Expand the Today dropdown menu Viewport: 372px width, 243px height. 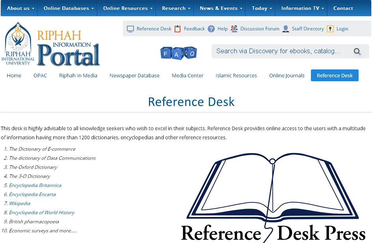pyautogui.click(x=262, y=8)
